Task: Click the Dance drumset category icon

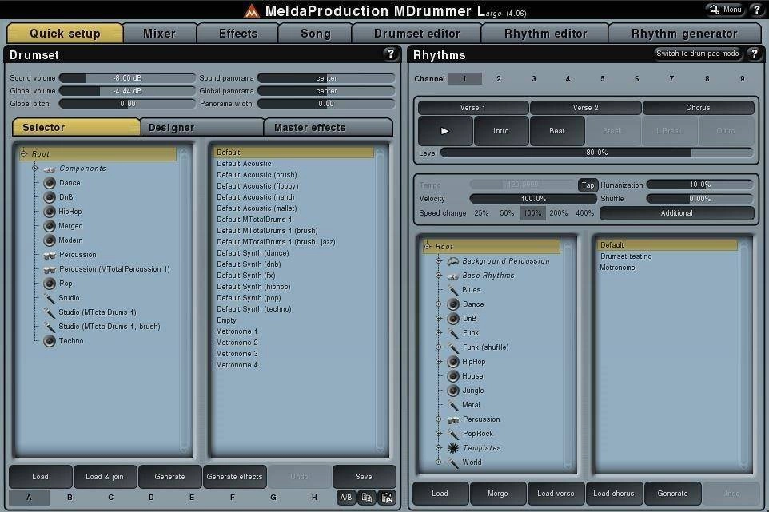Action: pyautogui.click(x=50, y=183)
